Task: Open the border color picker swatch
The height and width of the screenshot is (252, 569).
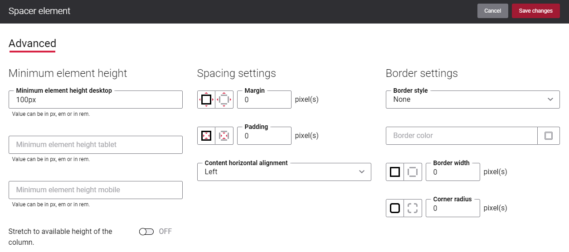Action: 549,136
